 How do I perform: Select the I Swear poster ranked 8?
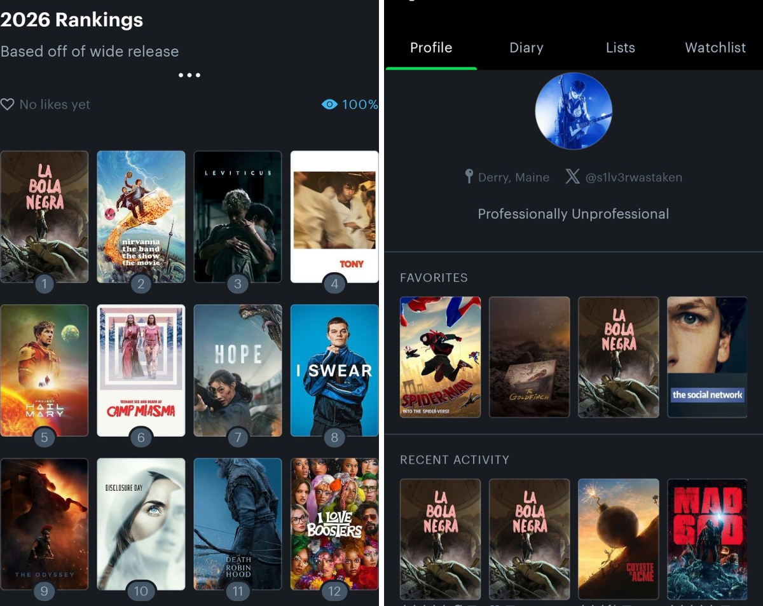click(x=334, y=371)
